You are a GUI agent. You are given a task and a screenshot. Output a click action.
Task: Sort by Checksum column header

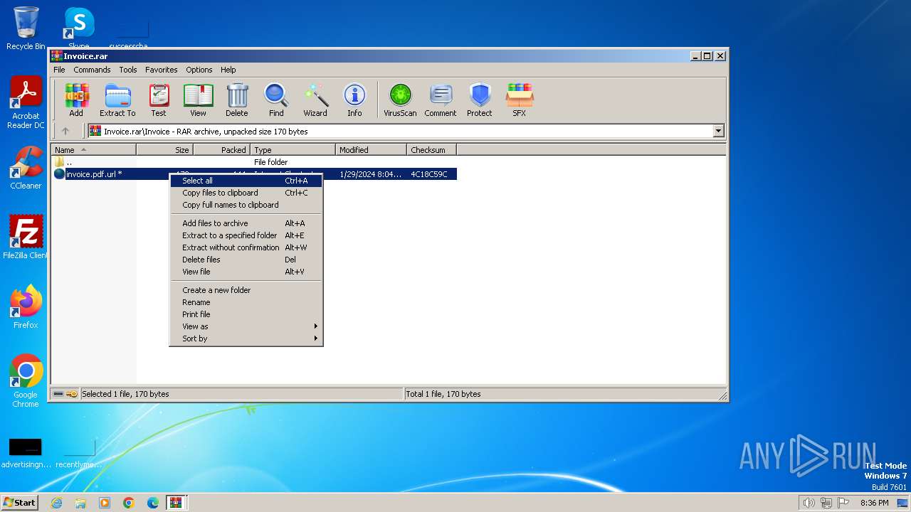[431, 150]
